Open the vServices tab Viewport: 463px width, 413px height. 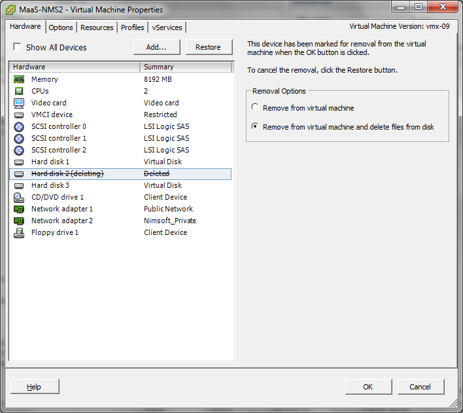(x=167, y=27)
